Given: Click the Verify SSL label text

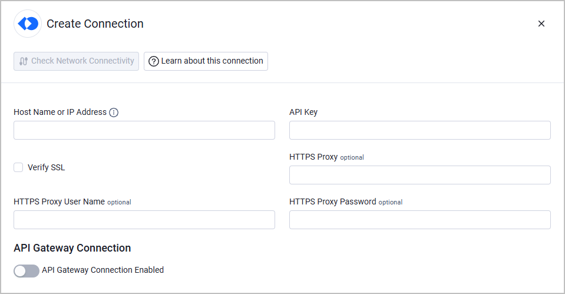Looking at the screenshot, I should click(46, 167).
